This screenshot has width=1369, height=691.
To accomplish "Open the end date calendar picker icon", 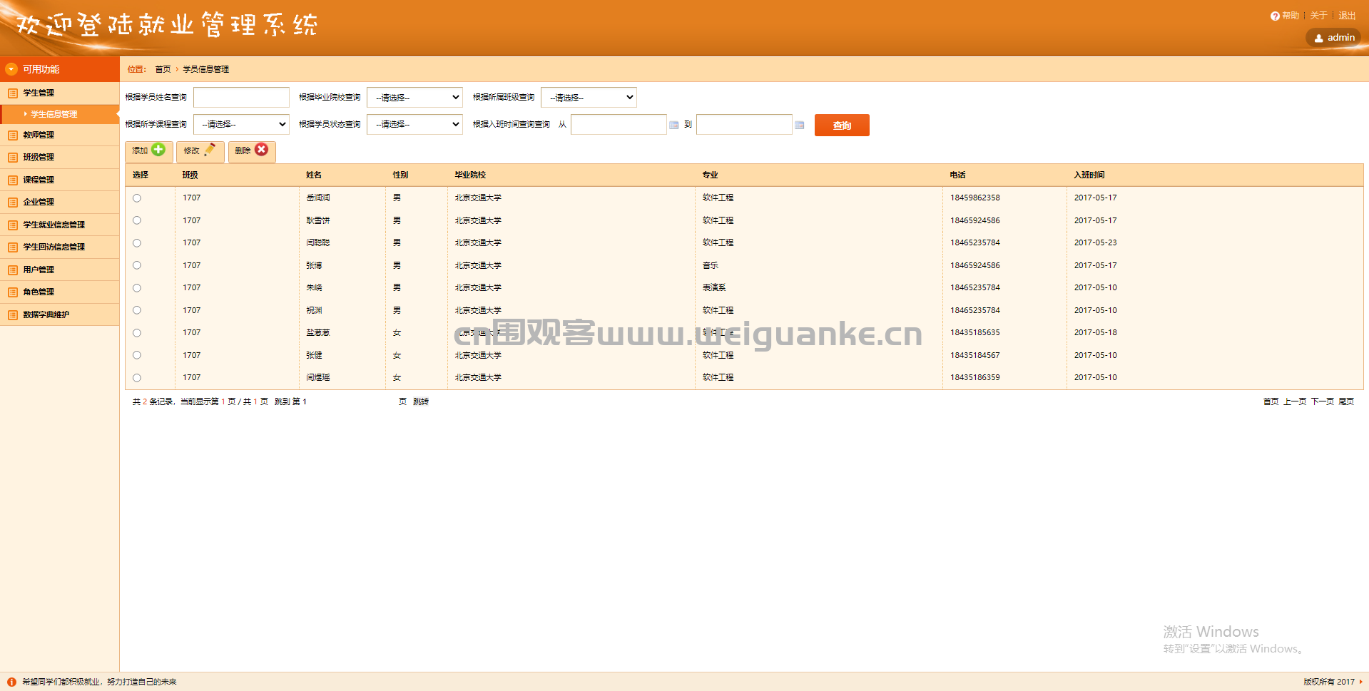I will pos(800,126).
